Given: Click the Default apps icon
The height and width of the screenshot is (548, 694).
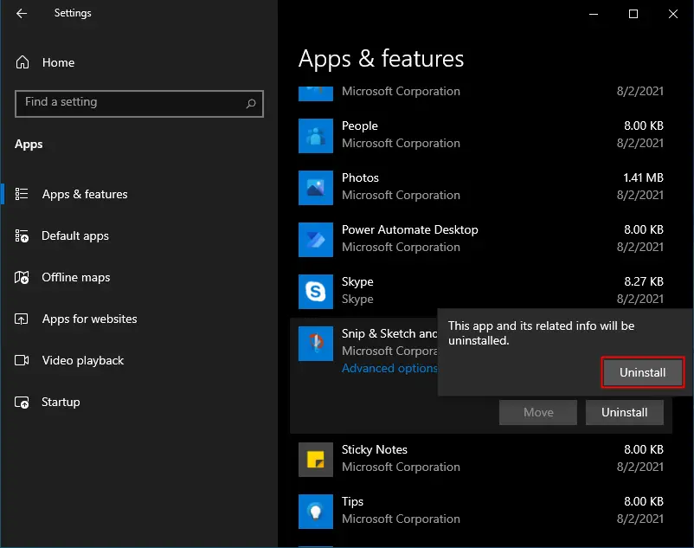Looking at the screenshot, I should pos(22,235).
